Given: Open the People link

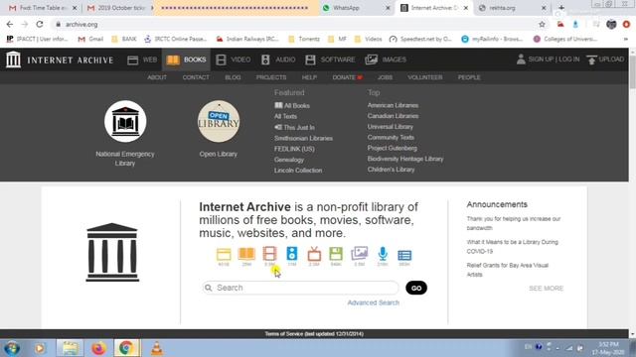Looking at the screenshot, I should pyautogui.click(x=469, y=77).
